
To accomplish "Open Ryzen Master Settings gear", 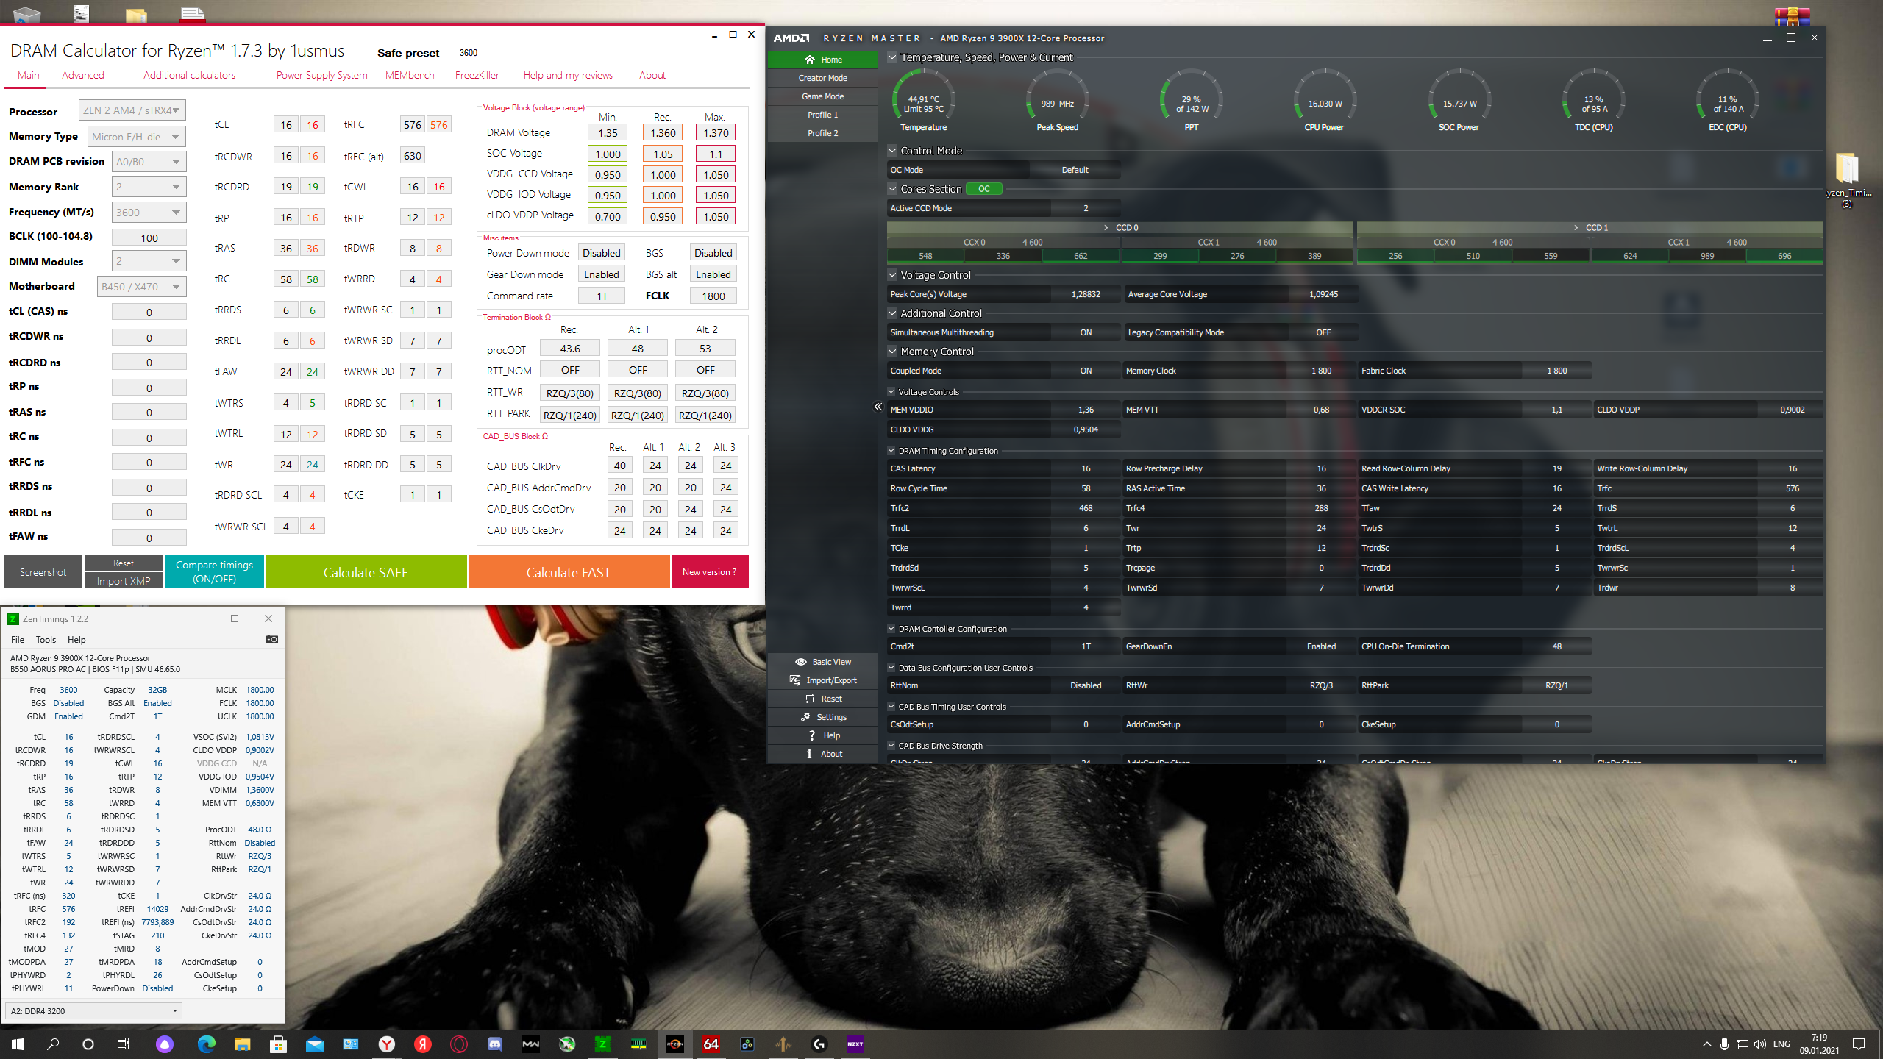I will (x=805, y=717).
